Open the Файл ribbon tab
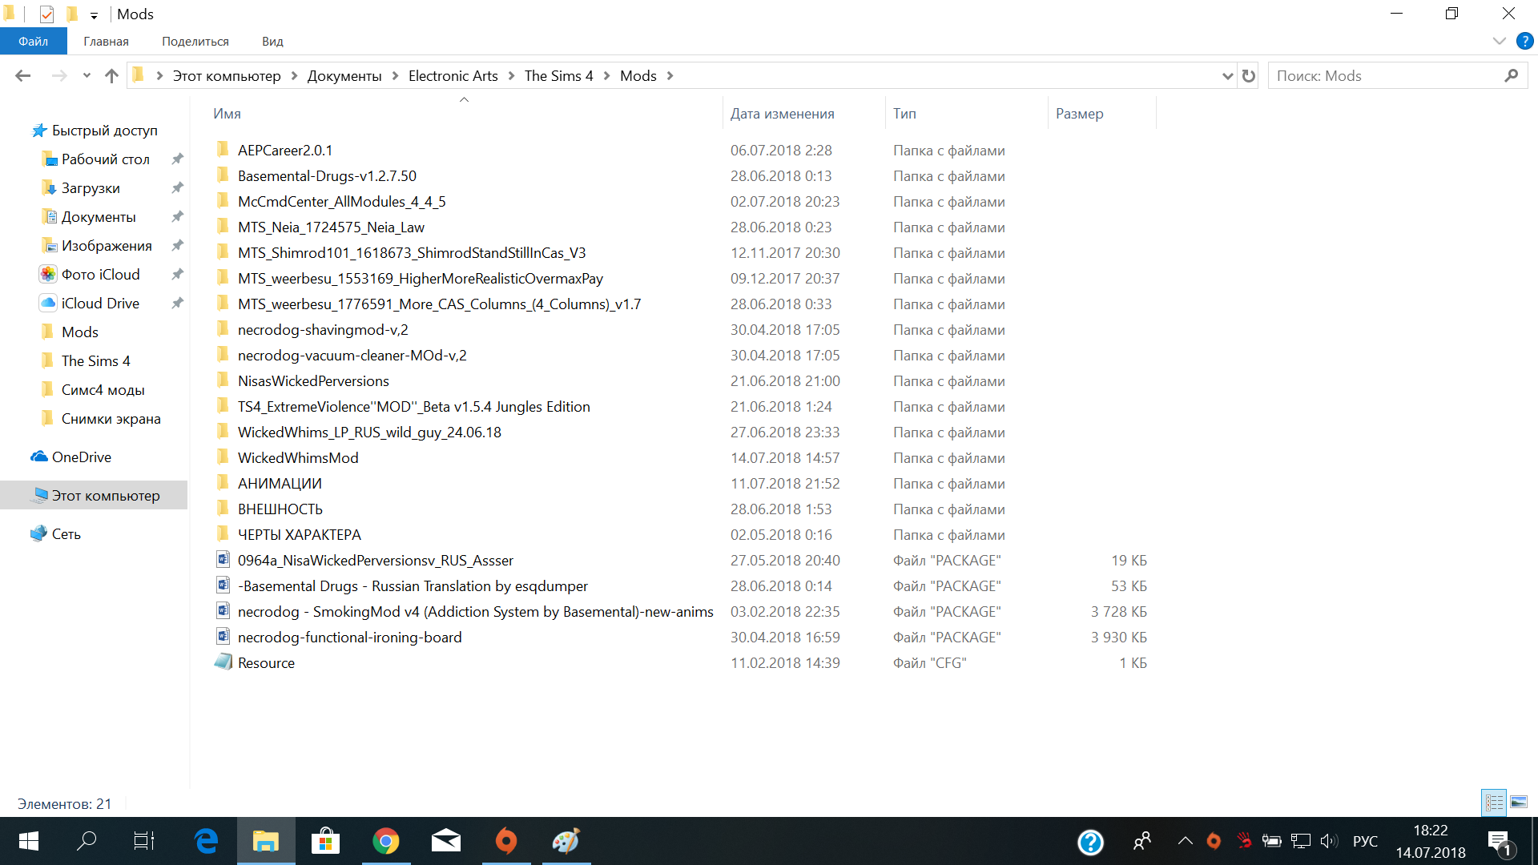 click(33, 42)
